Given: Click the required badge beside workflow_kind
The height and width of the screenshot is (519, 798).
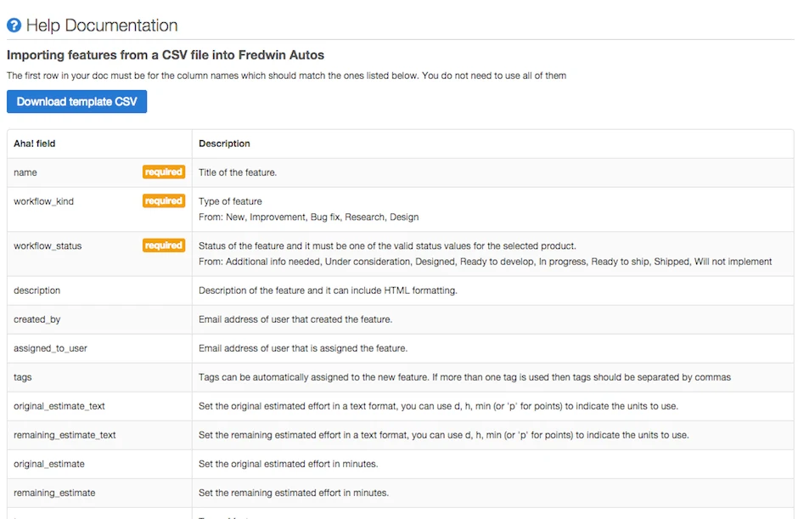Looking at the screenshot, I should coord(163,201).
